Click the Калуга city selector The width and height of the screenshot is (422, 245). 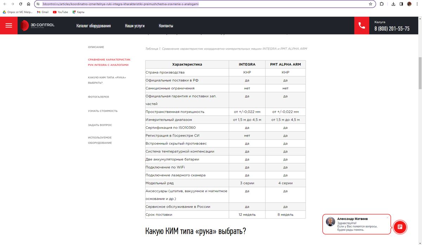pos(380,22)
